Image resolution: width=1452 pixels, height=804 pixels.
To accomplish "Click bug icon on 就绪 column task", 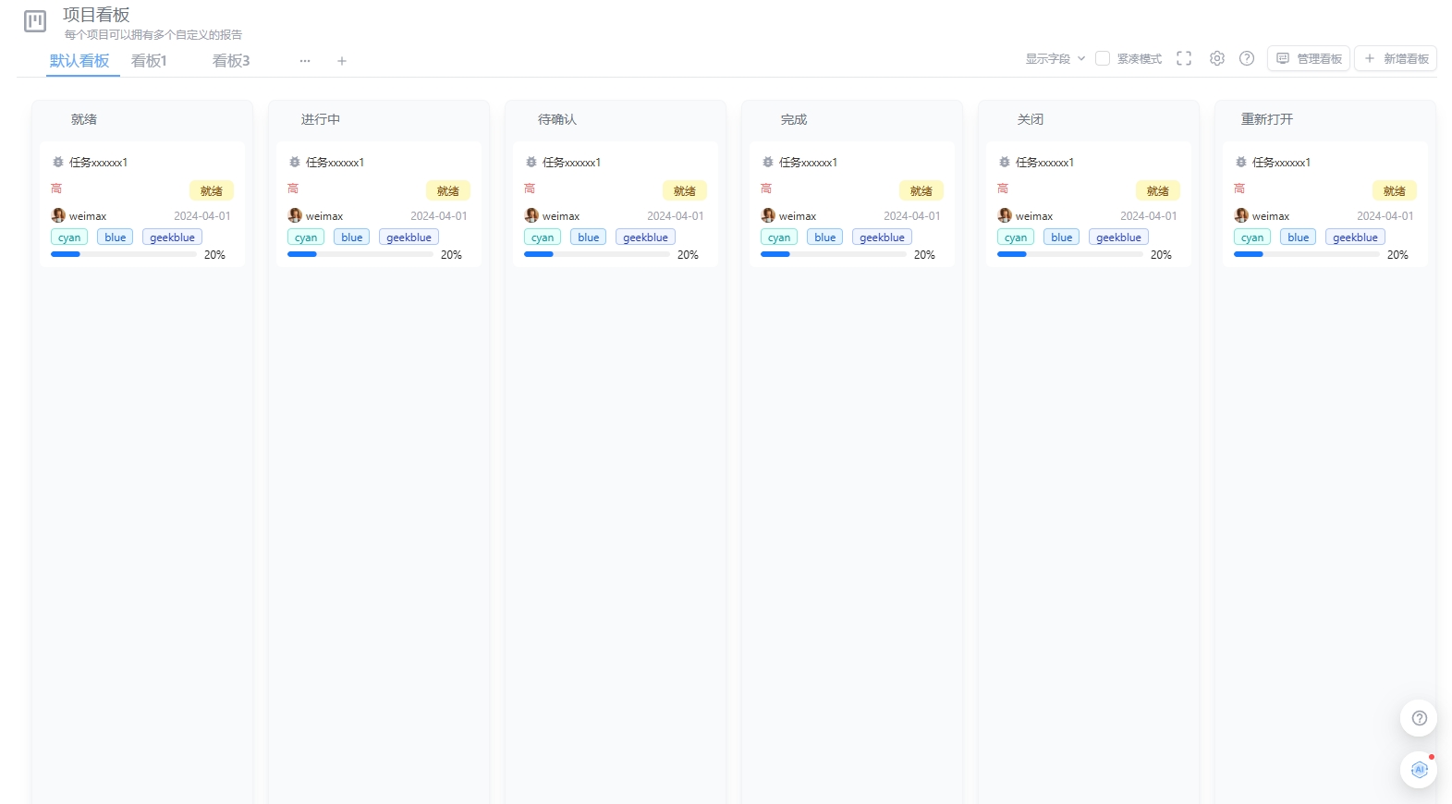I will point(58,163).
